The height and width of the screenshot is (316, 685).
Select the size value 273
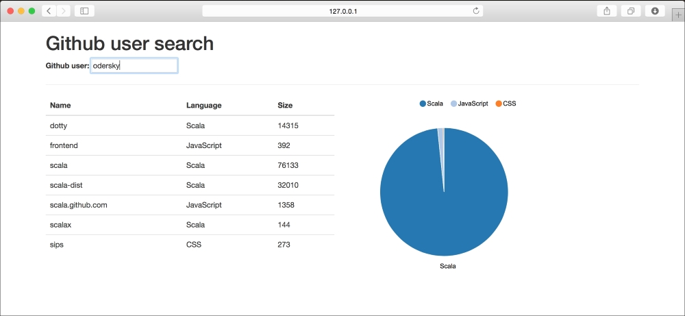284,245
